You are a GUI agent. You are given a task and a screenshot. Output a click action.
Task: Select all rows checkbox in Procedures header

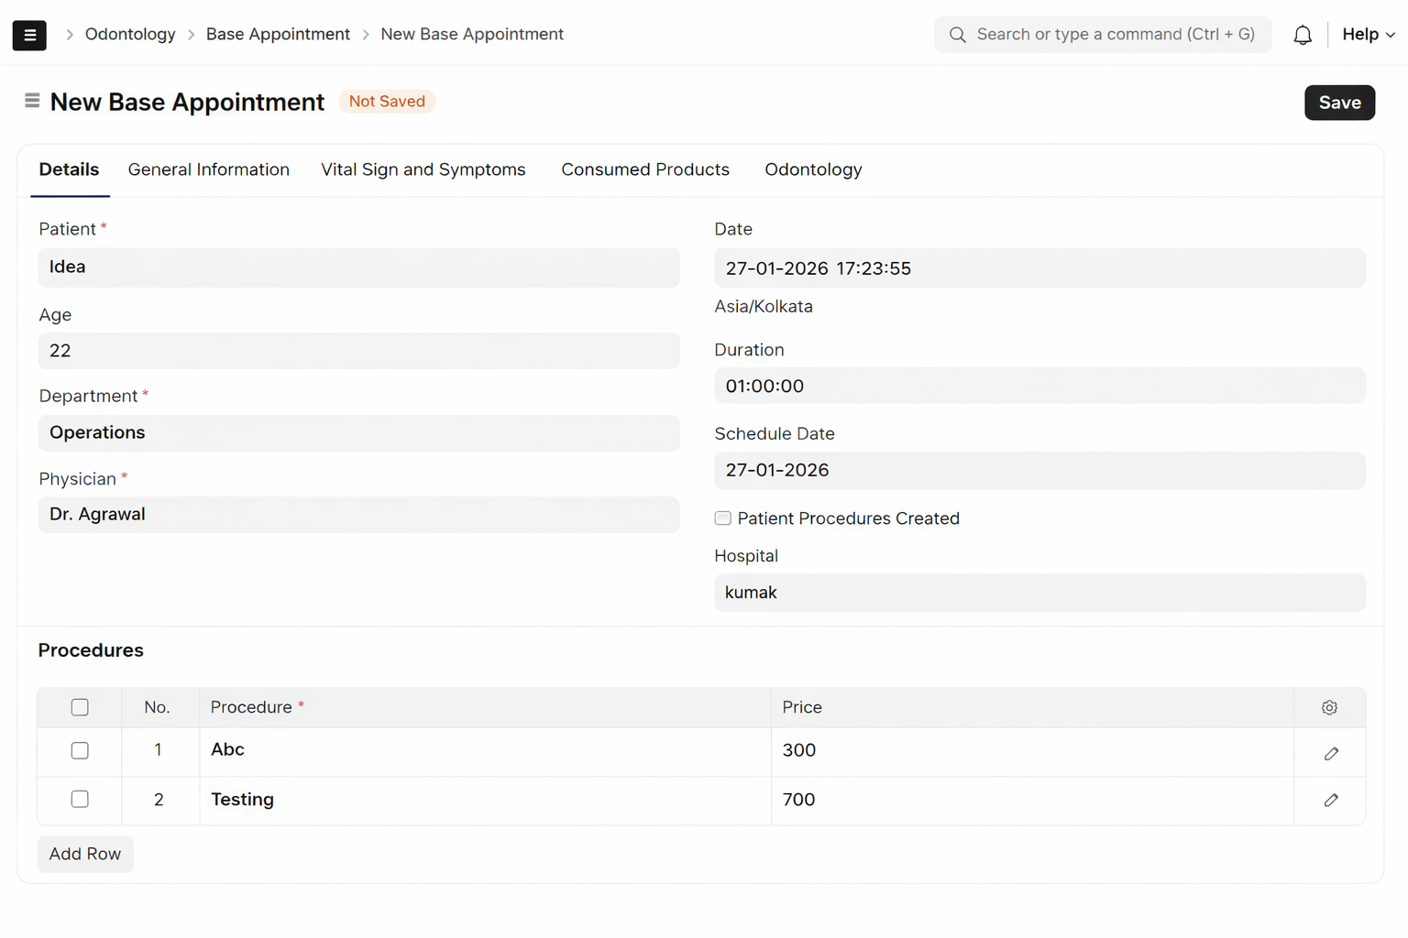(x=80, y=707)
